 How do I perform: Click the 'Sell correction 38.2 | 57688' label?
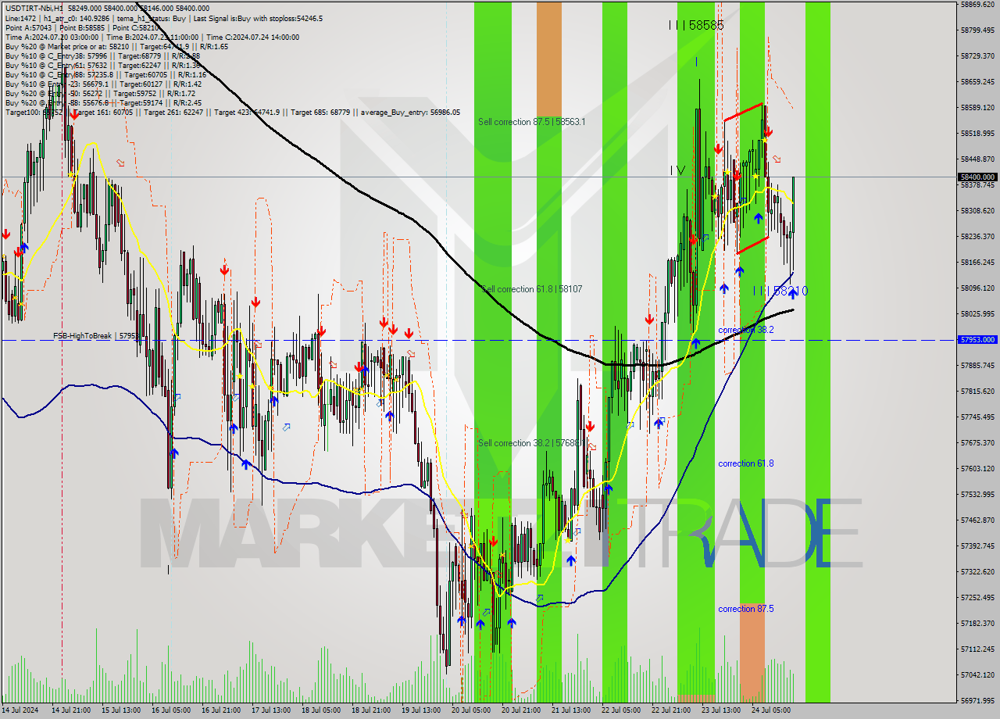point(528,443)
